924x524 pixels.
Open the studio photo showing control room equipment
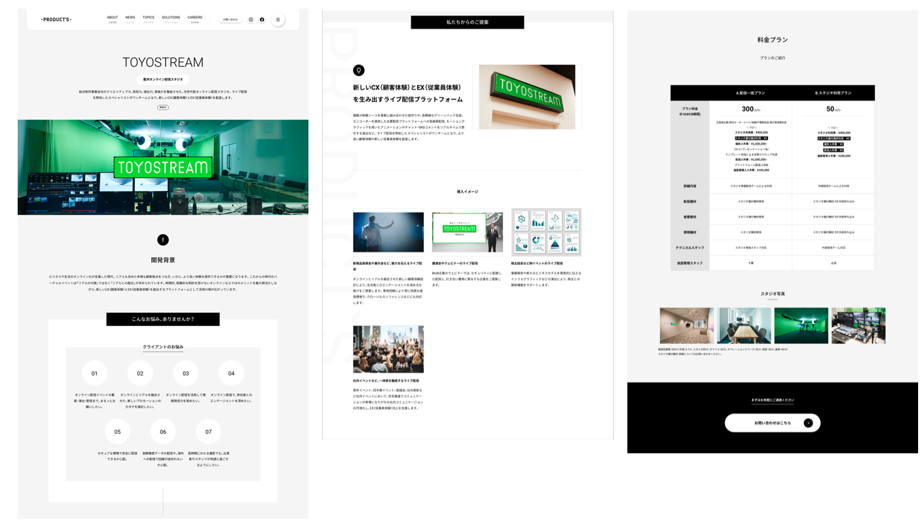click(x=859, y=326)
